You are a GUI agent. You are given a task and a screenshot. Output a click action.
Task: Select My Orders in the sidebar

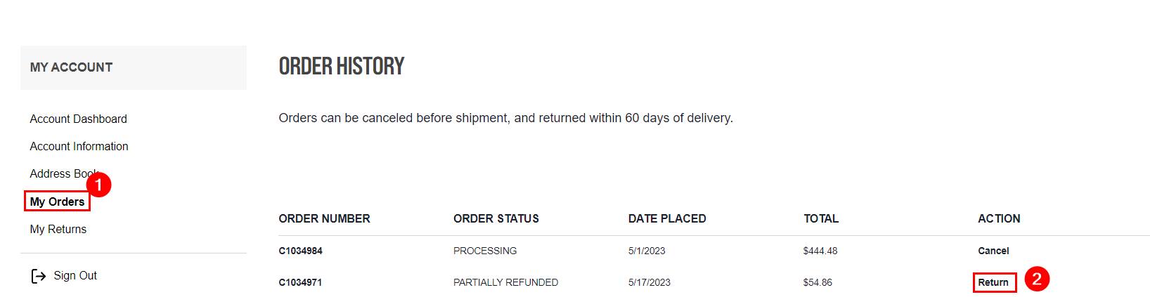pyautogui.click(x=57, y=202)
